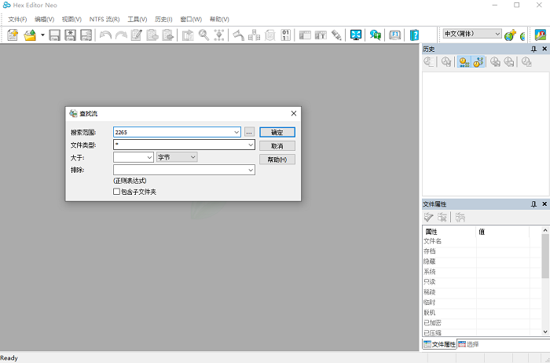
Task: Switch to the 选择 tab
Action: coord(469,344)
